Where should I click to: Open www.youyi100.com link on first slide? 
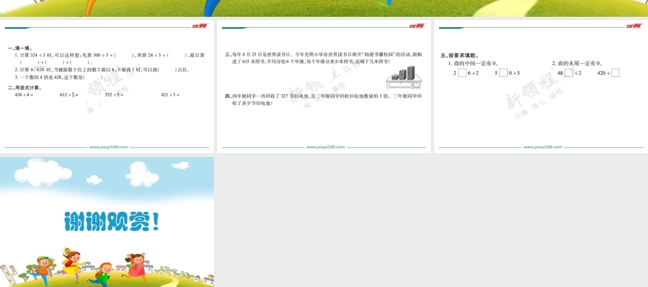pyautogui.click(x=109, y=147)
